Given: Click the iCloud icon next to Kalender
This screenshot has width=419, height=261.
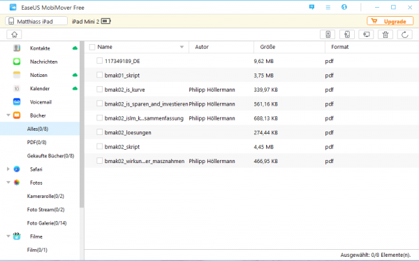Looking at the screenshot, I should (x=75, y=88).
